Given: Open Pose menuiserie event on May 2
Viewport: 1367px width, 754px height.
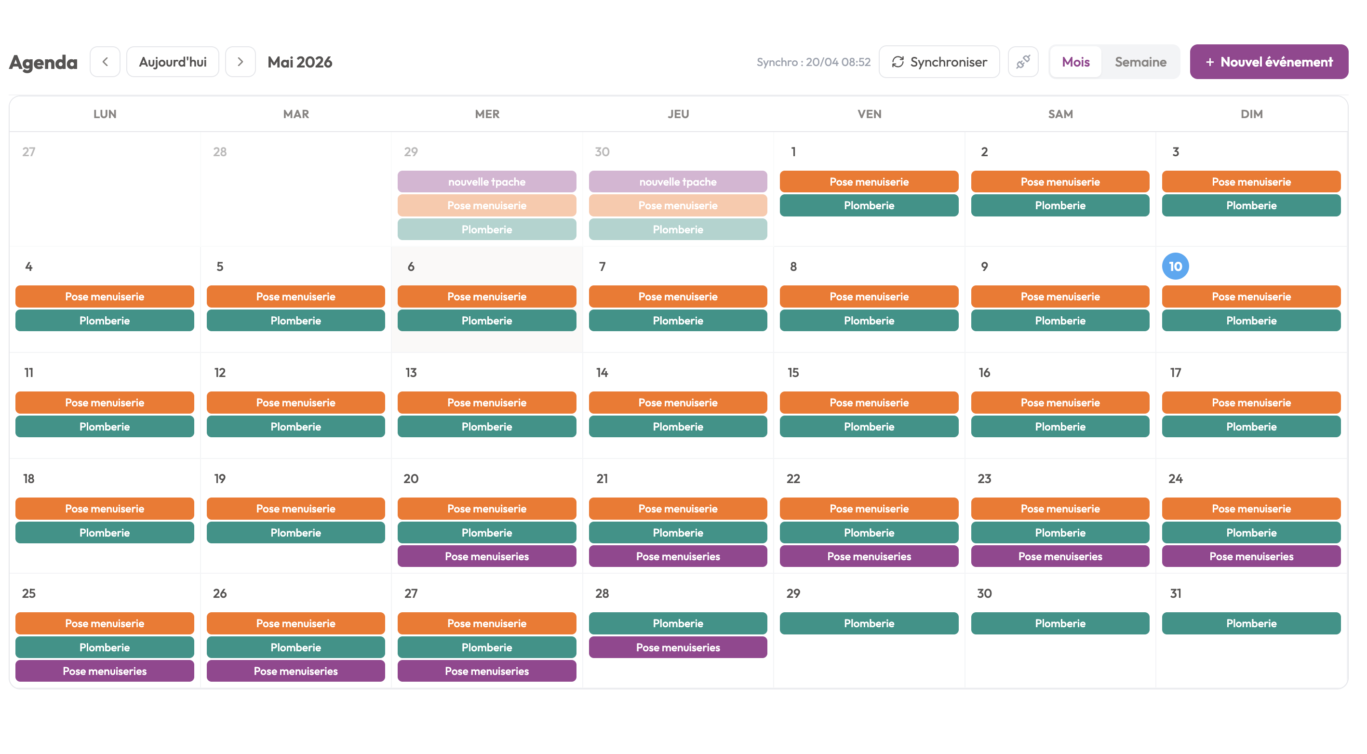Looking at the screenshot, I should tap(1060, 181).
